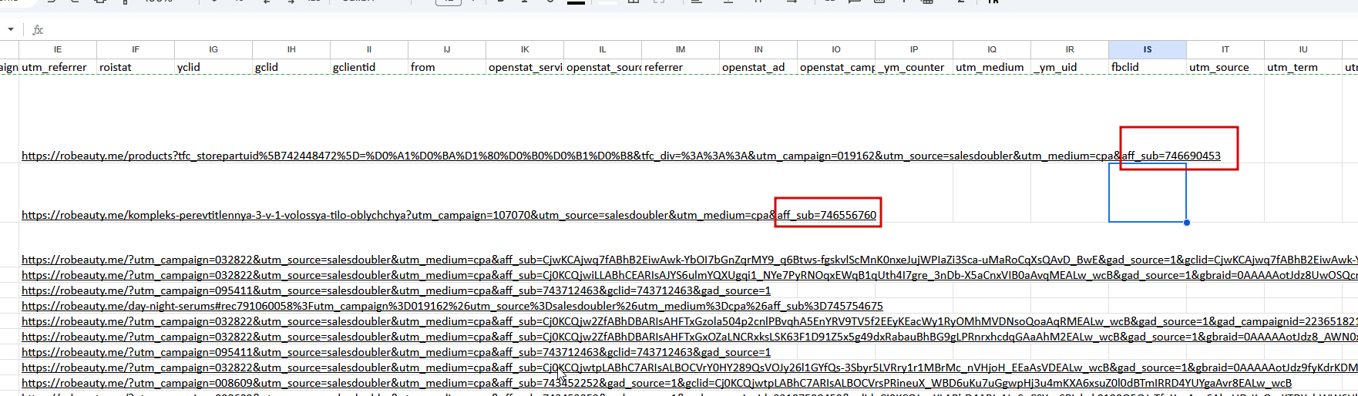1358x396 pixels.
Task: Grab the blue fill handle of selected cell
Action: 1186,222
